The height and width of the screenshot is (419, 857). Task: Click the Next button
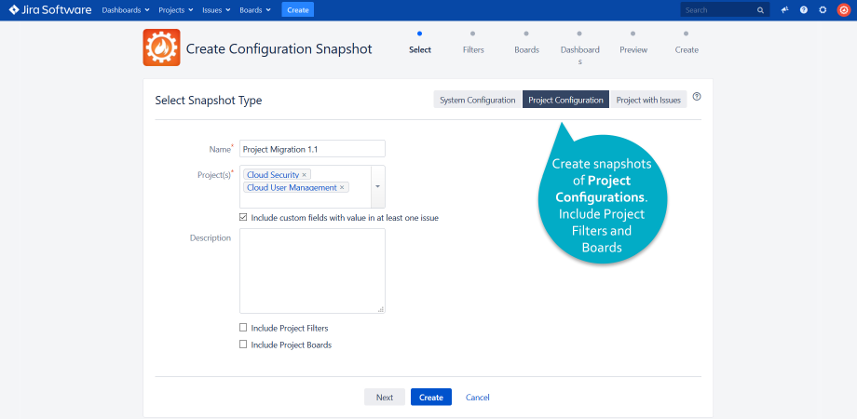coord(385,398)
